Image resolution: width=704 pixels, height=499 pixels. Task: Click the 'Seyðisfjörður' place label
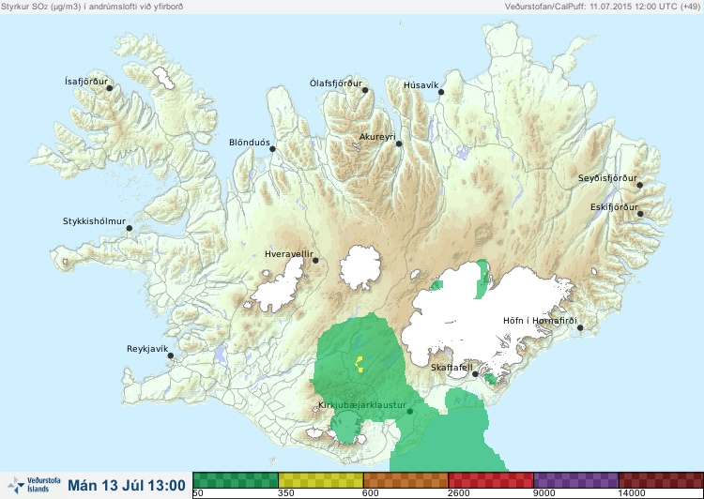(607, 178)
